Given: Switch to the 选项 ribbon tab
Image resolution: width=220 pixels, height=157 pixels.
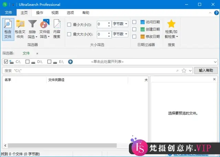Looking at the screenshot, I should click(x=70, y=13).
